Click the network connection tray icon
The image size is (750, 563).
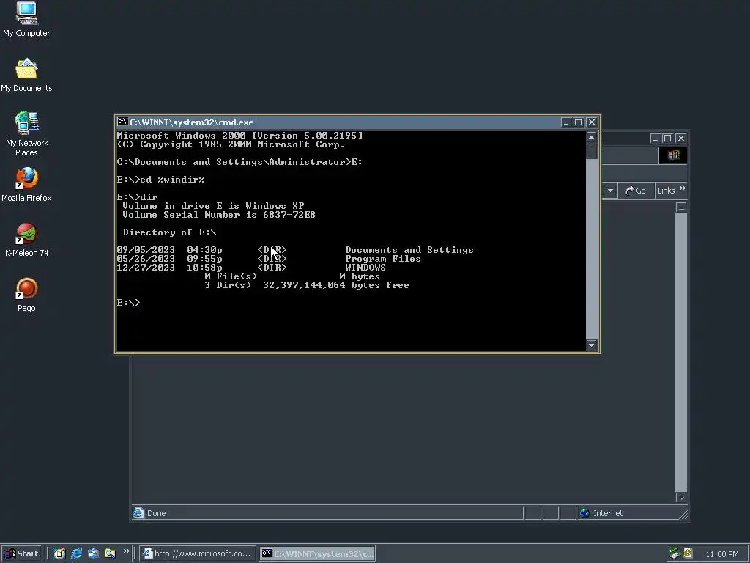(675, 553)
